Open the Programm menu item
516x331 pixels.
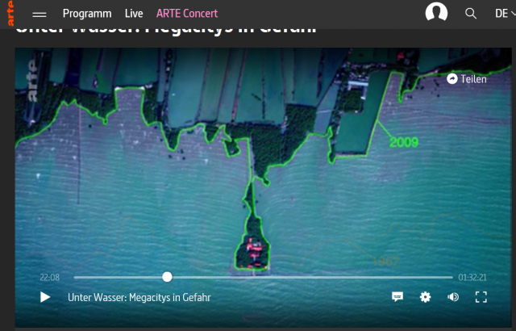pos(87,14)
